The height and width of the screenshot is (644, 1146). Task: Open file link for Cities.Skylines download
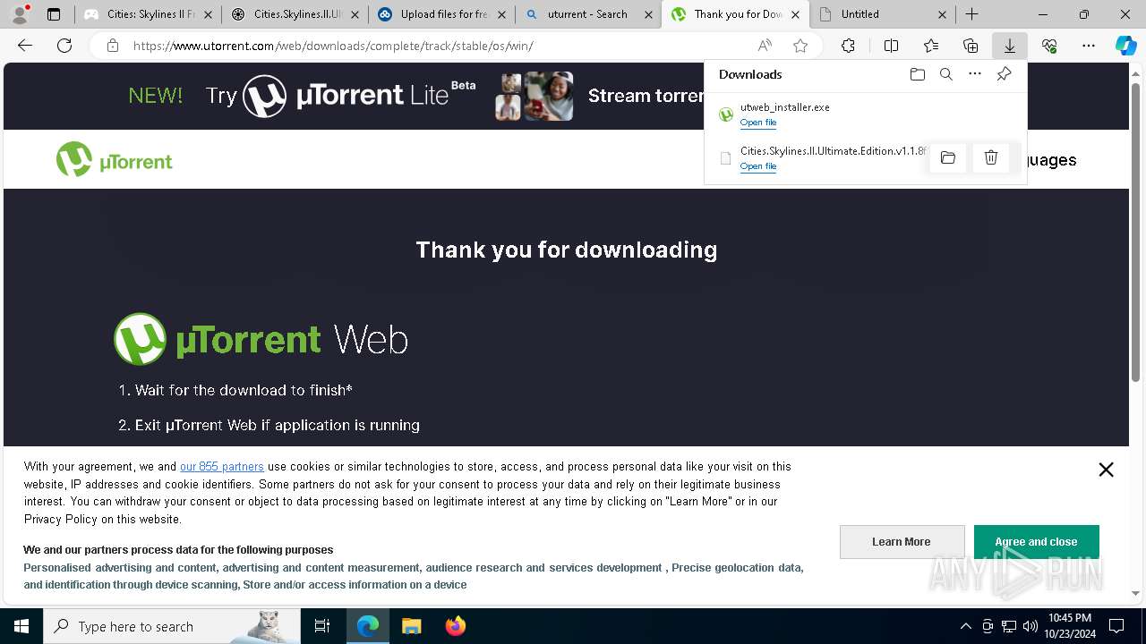click(x=758, y=166)
